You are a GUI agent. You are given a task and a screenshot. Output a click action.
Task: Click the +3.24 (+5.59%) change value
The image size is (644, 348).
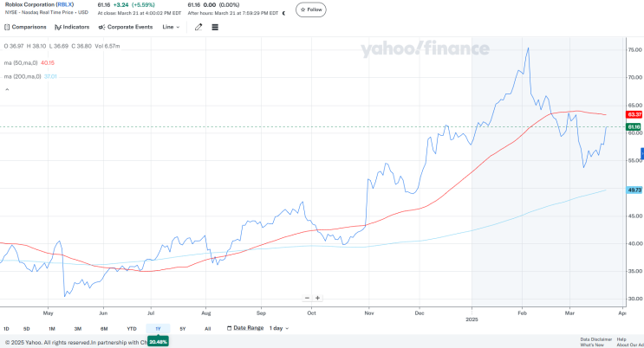[x=133, y=5]
